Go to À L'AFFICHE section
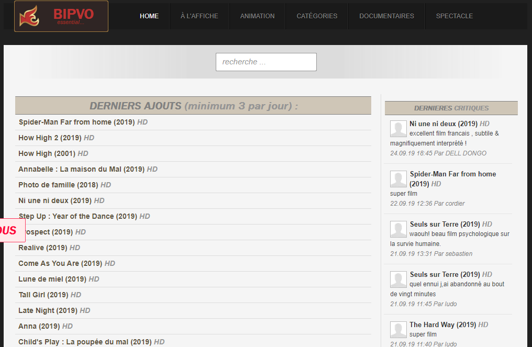The width and height of the screenshot is (532, 347). coord(199,16)
